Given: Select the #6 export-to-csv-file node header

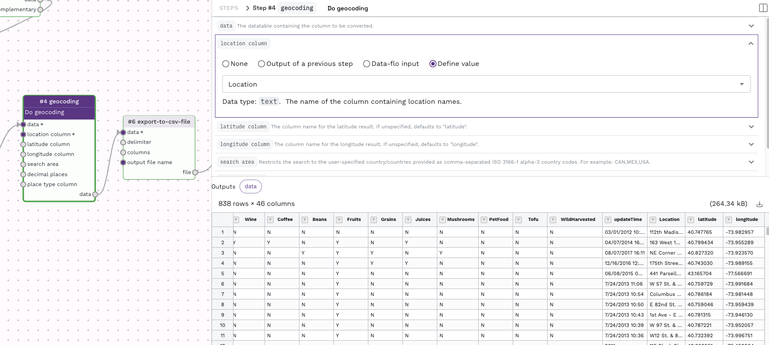Looking at the screenshot, I should click(159, 122).
